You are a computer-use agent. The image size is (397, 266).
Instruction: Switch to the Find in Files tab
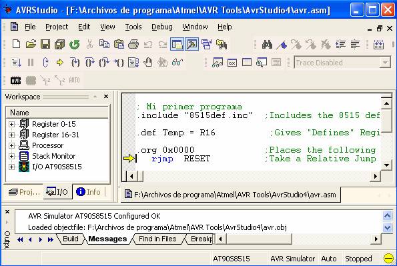(157, 239)
